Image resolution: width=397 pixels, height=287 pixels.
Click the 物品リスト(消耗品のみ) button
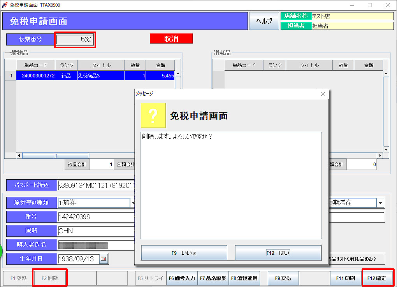pyautogui.click(x=357, y=259)
